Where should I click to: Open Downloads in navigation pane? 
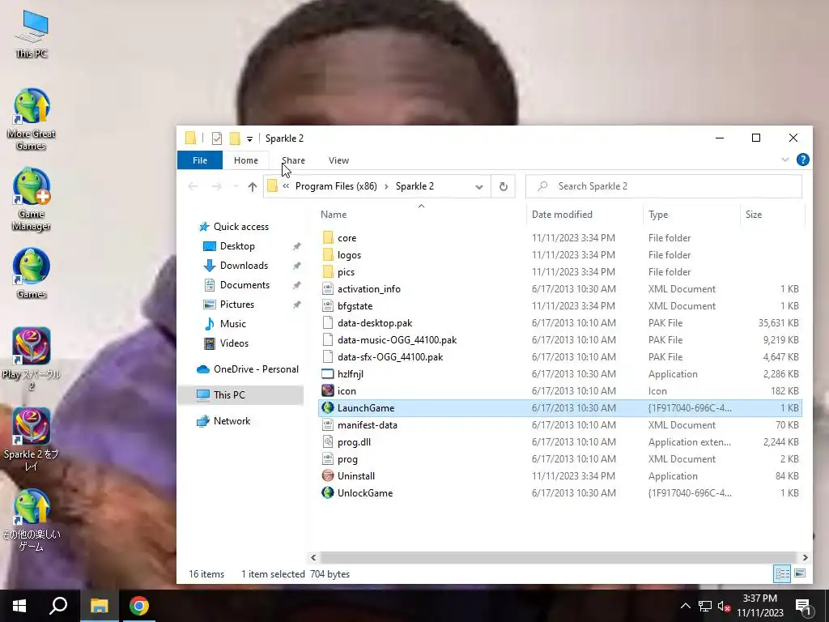pyautogui.click(x=244, y=266)
